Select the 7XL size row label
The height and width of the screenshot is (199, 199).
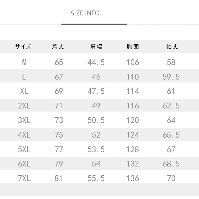(x=24, y=178)
